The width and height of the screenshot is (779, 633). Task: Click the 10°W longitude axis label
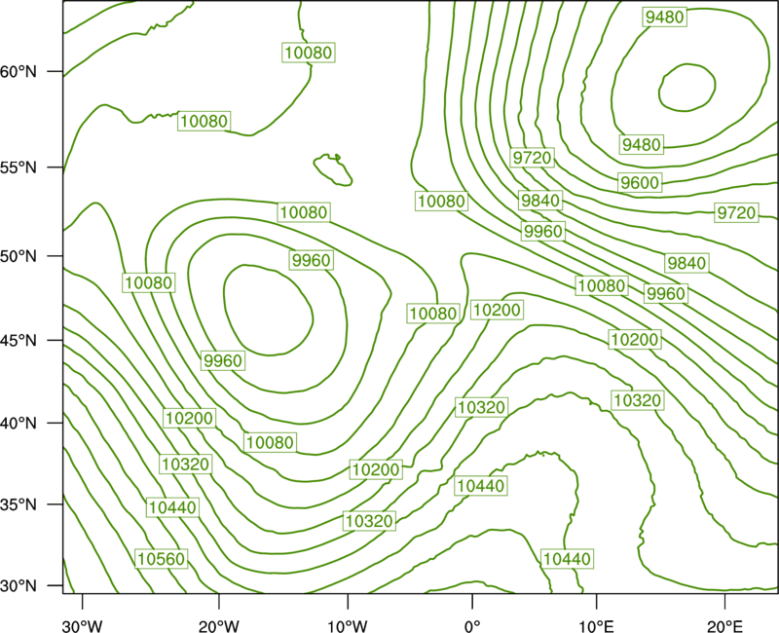(348, 626)
